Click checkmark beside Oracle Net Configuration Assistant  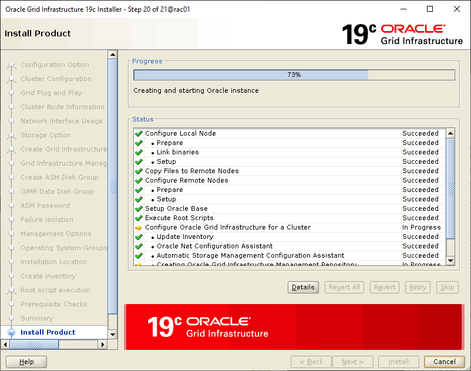[x=139, y=247]
